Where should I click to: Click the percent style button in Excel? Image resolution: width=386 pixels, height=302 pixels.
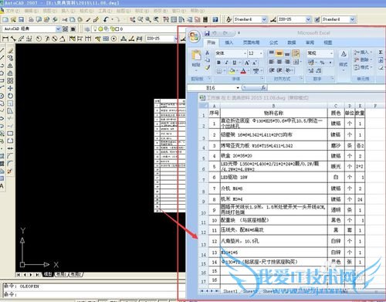click(x=322, y=63)
